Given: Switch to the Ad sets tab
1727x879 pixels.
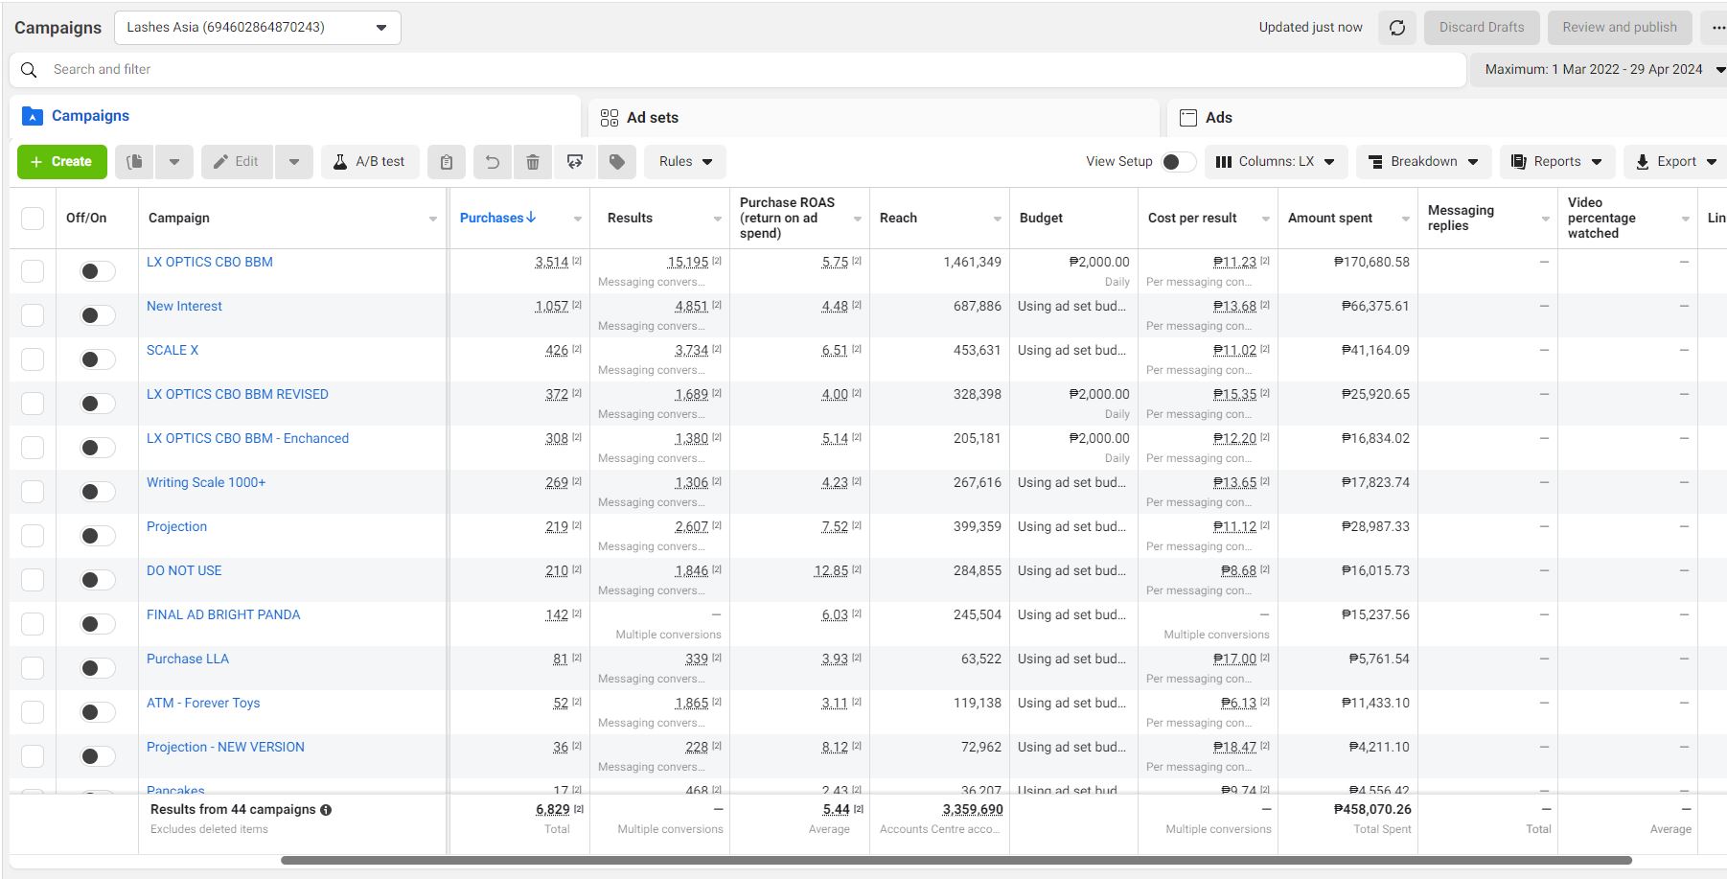Looking at the screenshot, I should [874, 118].
